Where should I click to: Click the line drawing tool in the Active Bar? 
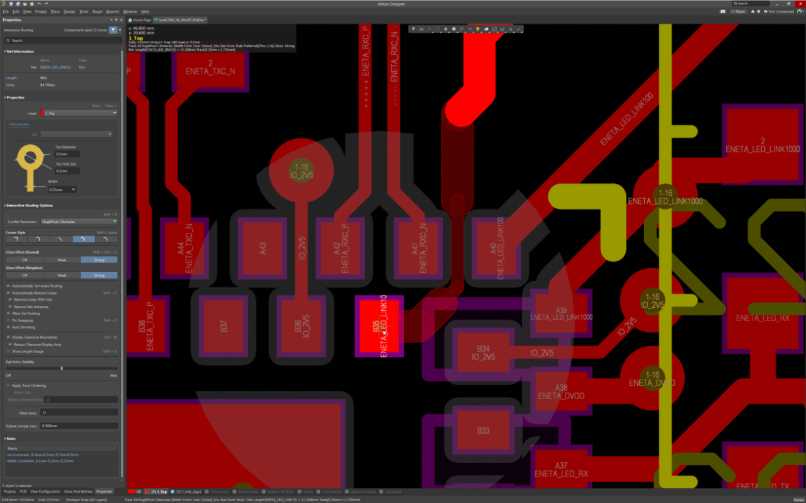click(519, 29)
